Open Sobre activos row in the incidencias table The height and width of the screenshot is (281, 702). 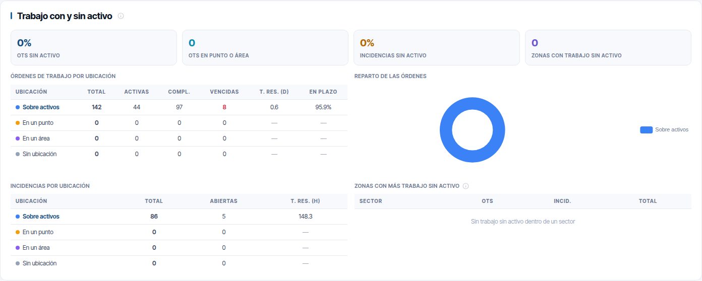pos(179,217)
